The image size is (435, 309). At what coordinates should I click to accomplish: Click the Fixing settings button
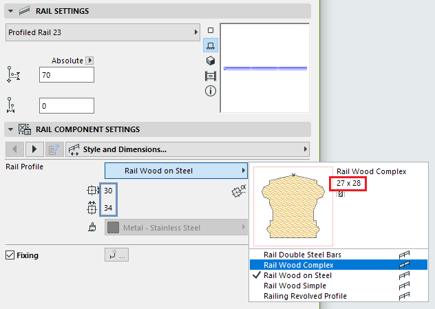tap(116, 255)
